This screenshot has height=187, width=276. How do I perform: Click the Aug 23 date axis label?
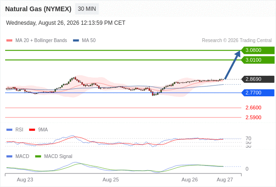[25, 180]
